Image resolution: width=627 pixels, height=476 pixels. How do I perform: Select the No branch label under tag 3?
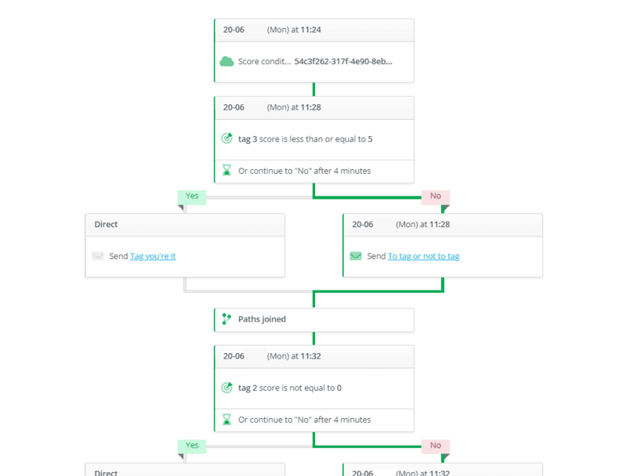pos(436,197)
